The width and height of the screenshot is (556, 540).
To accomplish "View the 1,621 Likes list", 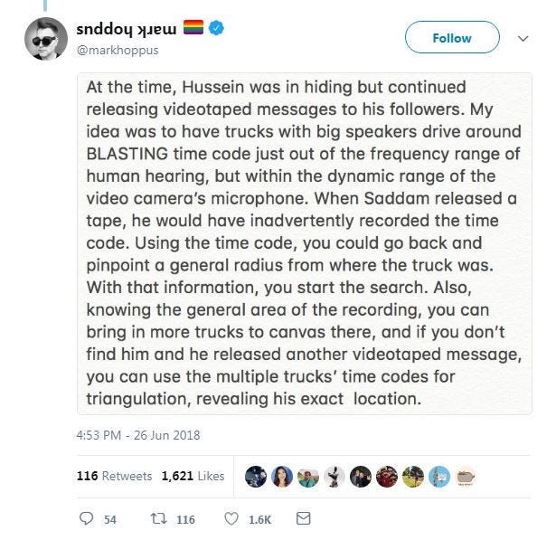I will coord(193,476).
